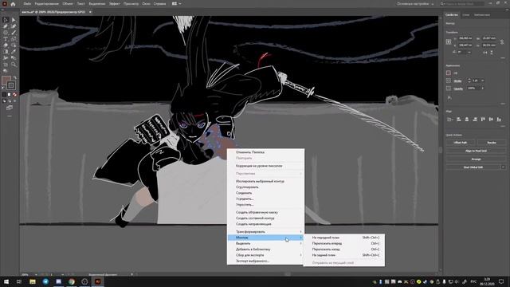Open Adobe Illustrator in the taskbar

click(97, 281)
